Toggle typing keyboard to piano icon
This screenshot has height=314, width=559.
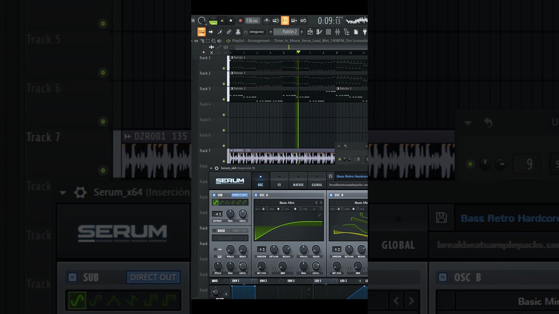(x=201, y=32)
